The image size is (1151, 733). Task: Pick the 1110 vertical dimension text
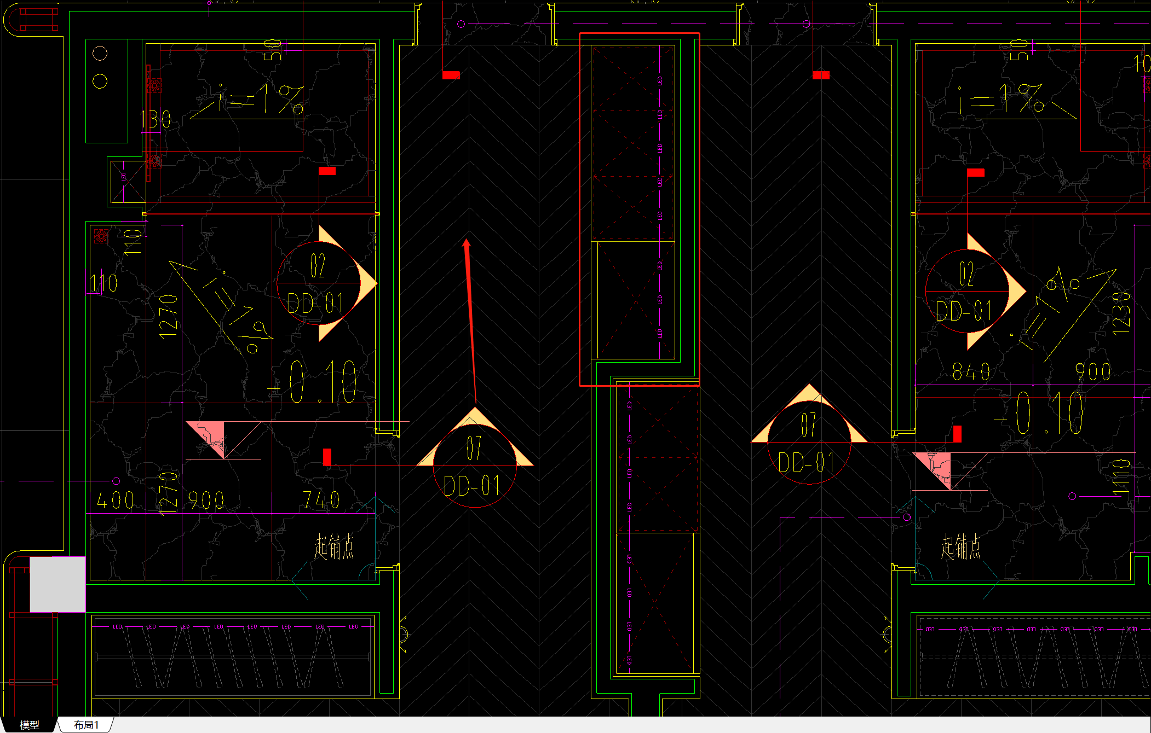point(1120,478)
